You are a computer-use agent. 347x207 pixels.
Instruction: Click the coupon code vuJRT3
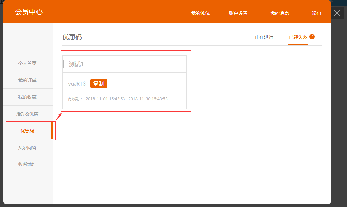(77, 84)
